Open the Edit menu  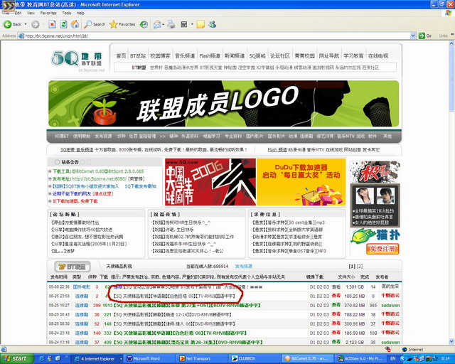coord(18,13)
